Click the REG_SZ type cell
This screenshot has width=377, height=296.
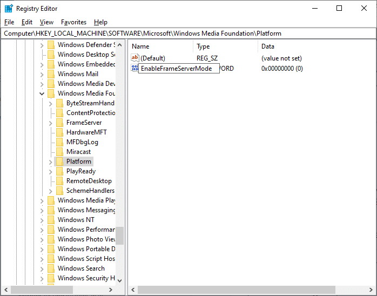[x=207, y=58]
